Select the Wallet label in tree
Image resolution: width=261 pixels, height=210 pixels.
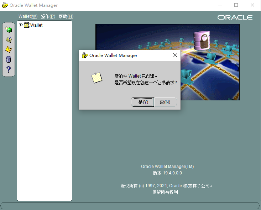[x=36, y=25]
